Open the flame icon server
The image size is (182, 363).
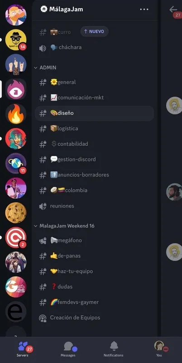click(x=16, y=114)
